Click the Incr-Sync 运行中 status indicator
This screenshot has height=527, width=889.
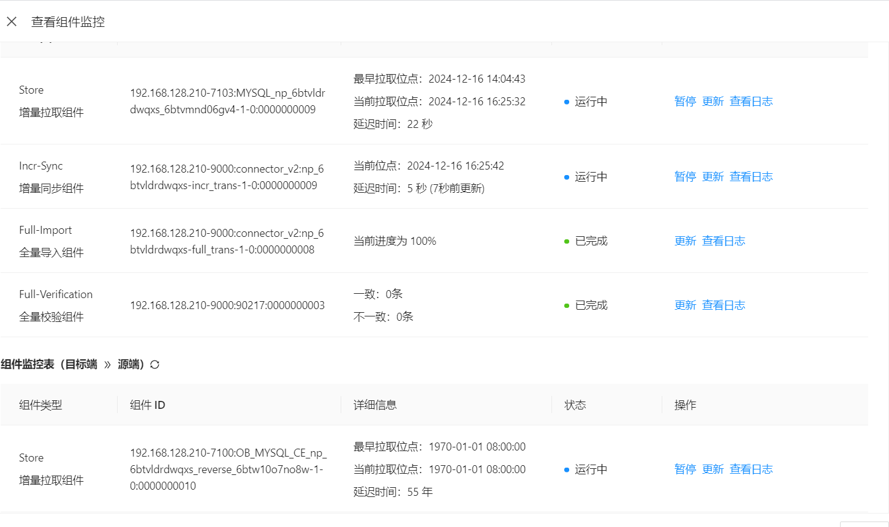click(586, 177)
